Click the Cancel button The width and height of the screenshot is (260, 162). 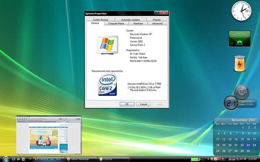coord(143,104)
